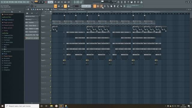Open the VIEW menu
Image resolution: width=192 pixels, height=108 pixels.
point(16,2)
